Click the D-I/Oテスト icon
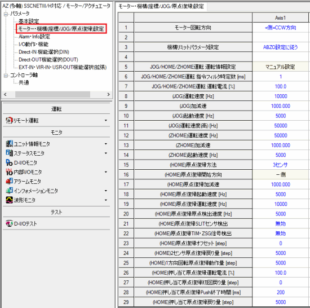The width and height of the screenshot is (310, 308). point(9,223)
